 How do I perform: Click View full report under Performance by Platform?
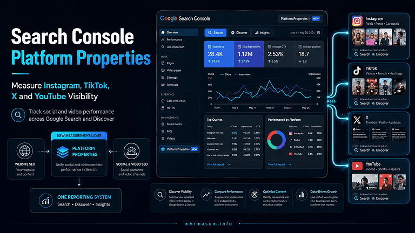279,165
